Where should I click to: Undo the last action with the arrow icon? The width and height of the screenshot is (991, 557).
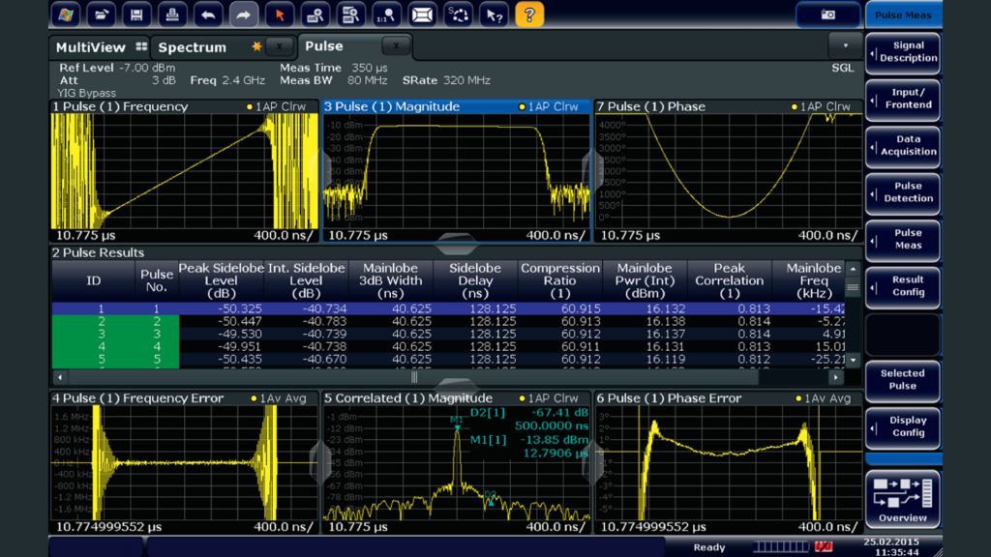click(x=208, y=15)
